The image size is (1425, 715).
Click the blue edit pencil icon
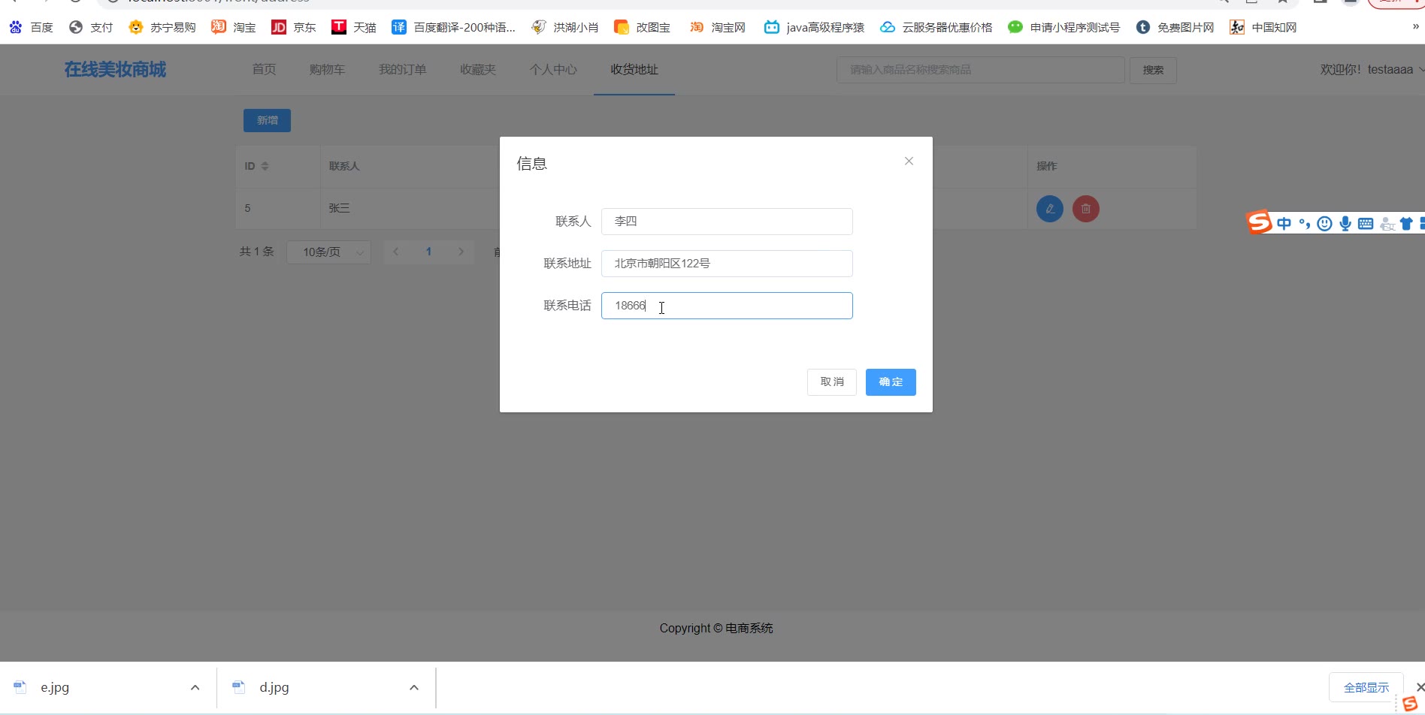click(1049, 209)
